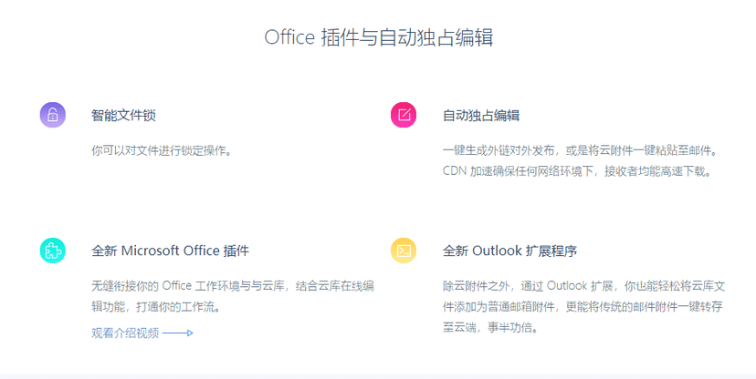The image size is (756, 379).
Task: Click the purple unlocked padlock icon
Action: pyautogui.click(x=53, y=115)
